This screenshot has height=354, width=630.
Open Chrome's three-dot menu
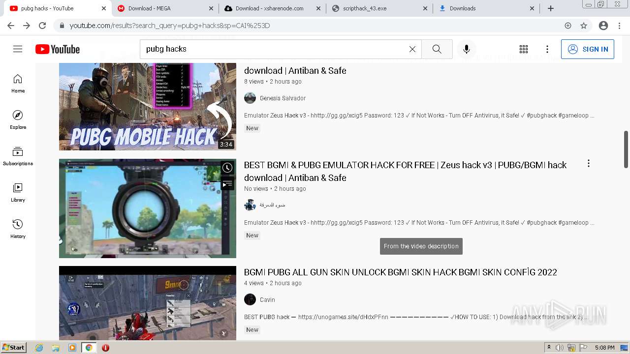(x=620, y=26)
